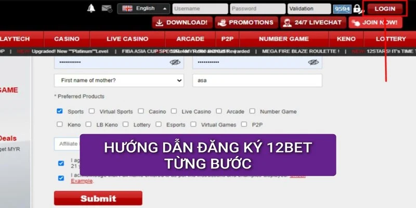Click the confirm password masked field
The height and width of the screenshot is (208, 416).
coord(257,62)
